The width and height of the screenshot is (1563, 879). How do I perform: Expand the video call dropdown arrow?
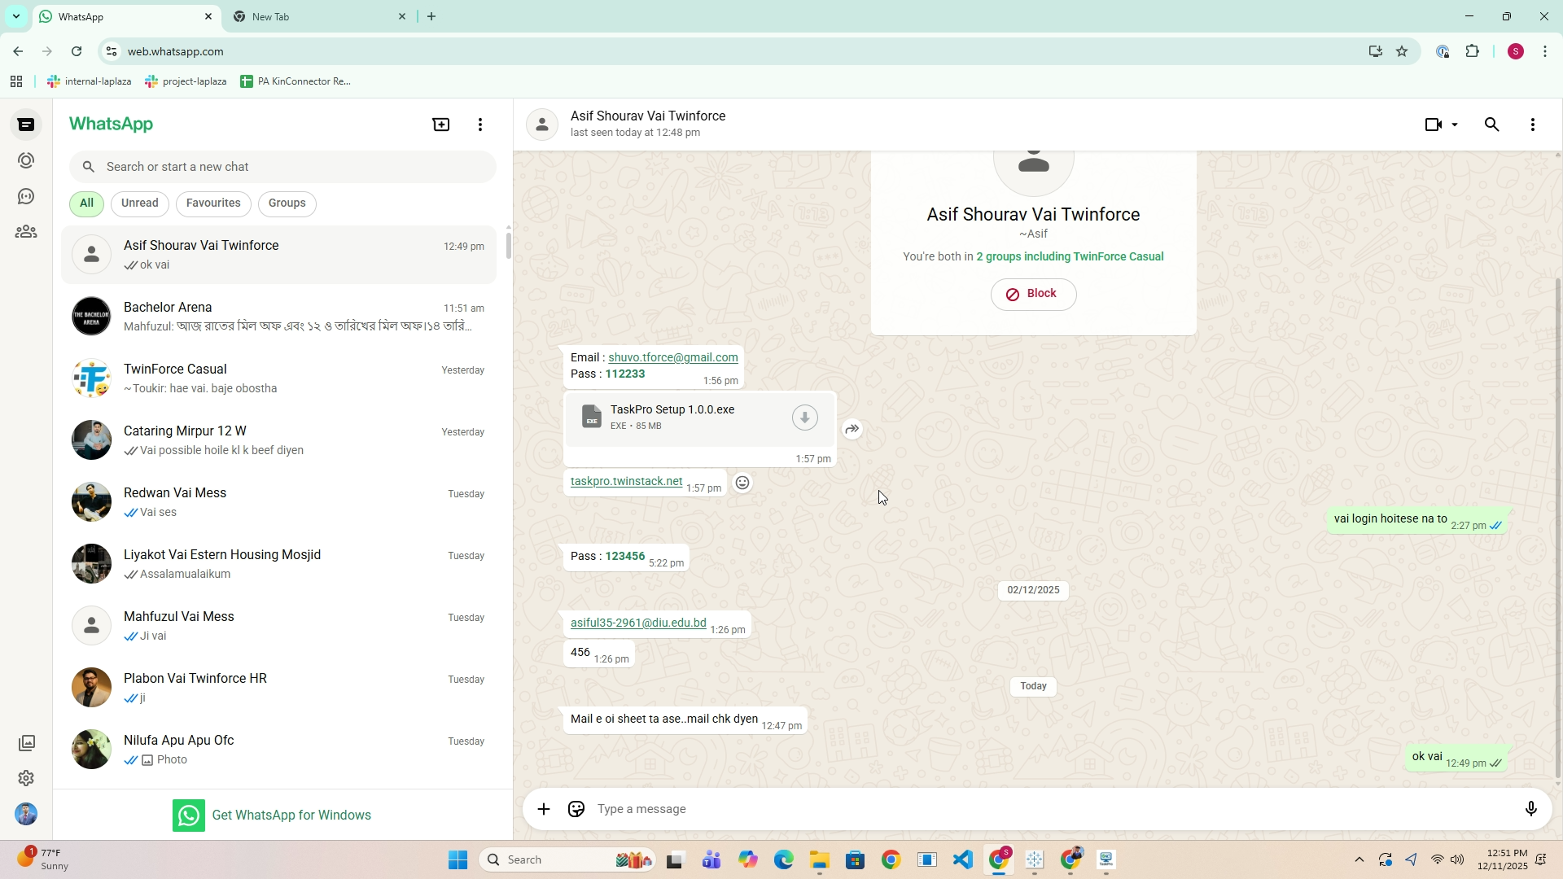click(1455, 125)
